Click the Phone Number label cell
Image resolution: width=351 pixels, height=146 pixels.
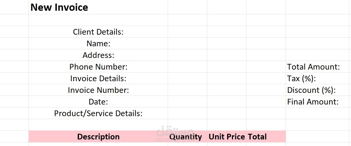pyautogui.click(x=98, y=67)
